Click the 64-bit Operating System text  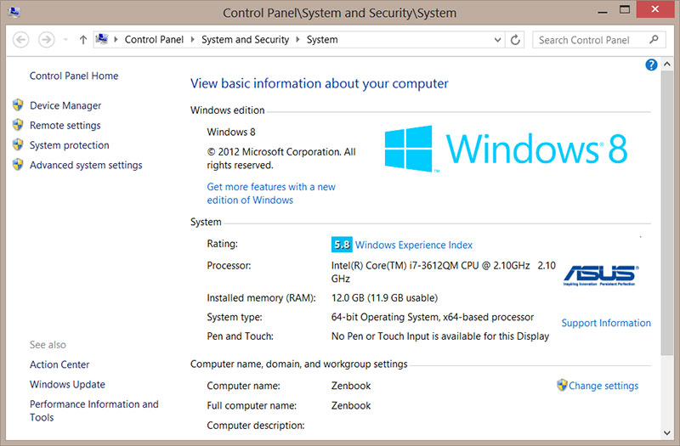(x=433, y=317)
